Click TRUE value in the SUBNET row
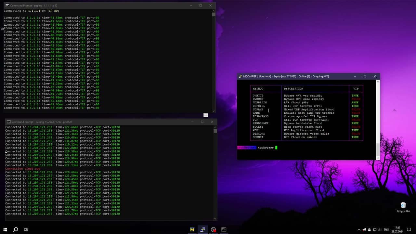Screen dimensions: 416x234 pyautogui.click(x=355, y=137)
